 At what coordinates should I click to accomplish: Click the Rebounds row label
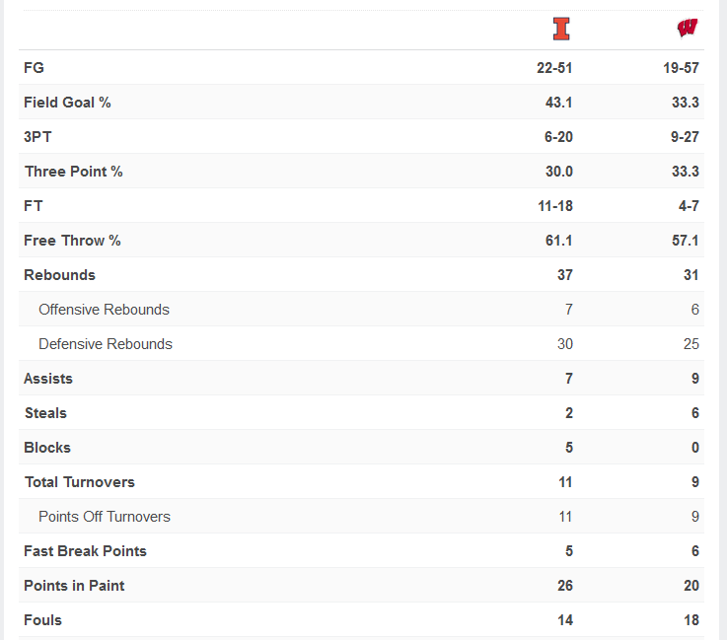point(59,275)
